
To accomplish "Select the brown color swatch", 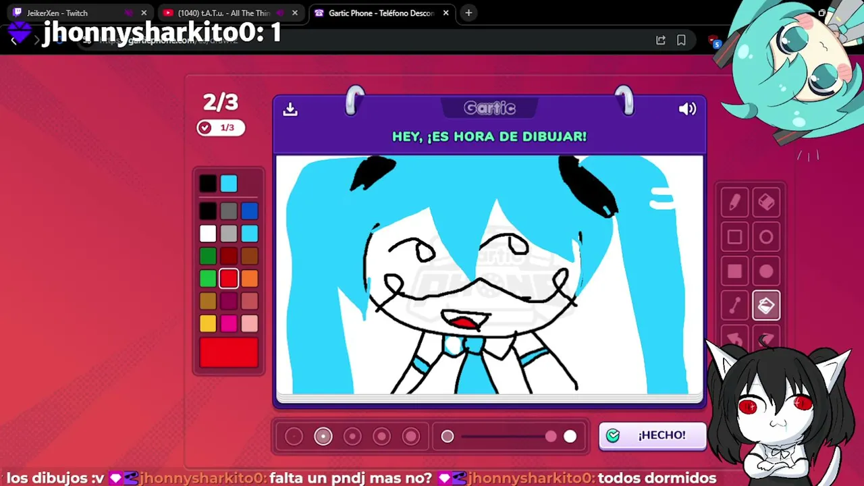I will point(250,256).
